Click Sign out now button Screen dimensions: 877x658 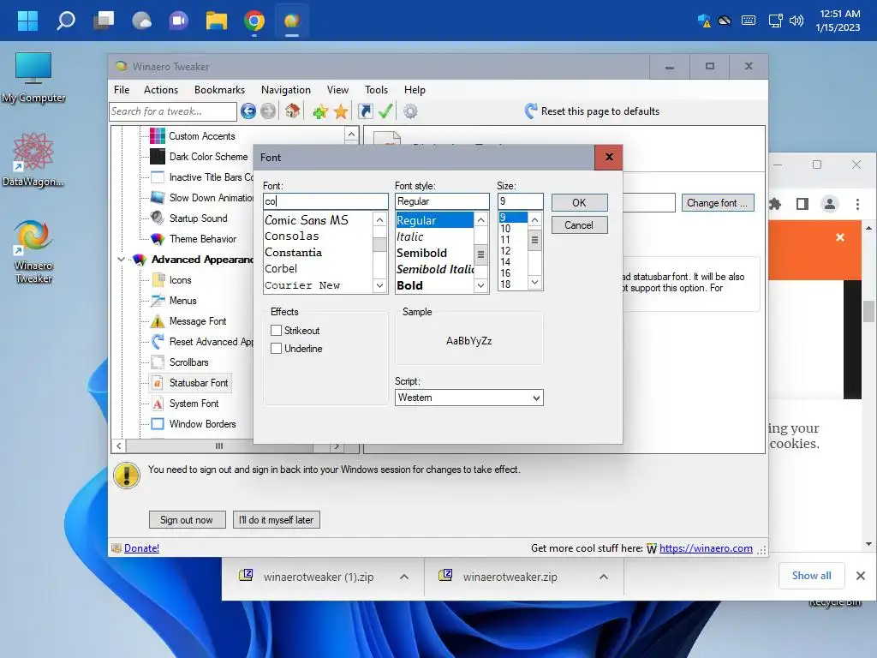(x=187, y=520)
